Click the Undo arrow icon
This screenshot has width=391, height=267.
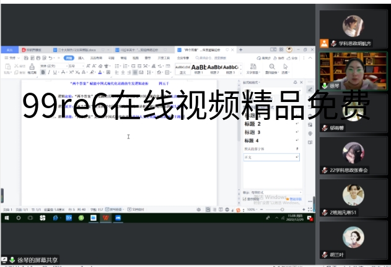[x=50, y=58]
